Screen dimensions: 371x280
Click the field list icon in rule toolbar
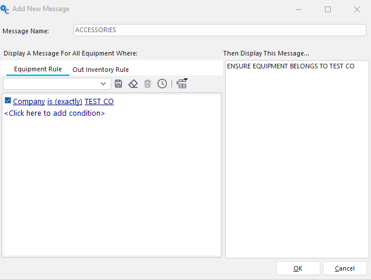pos(182,84)
